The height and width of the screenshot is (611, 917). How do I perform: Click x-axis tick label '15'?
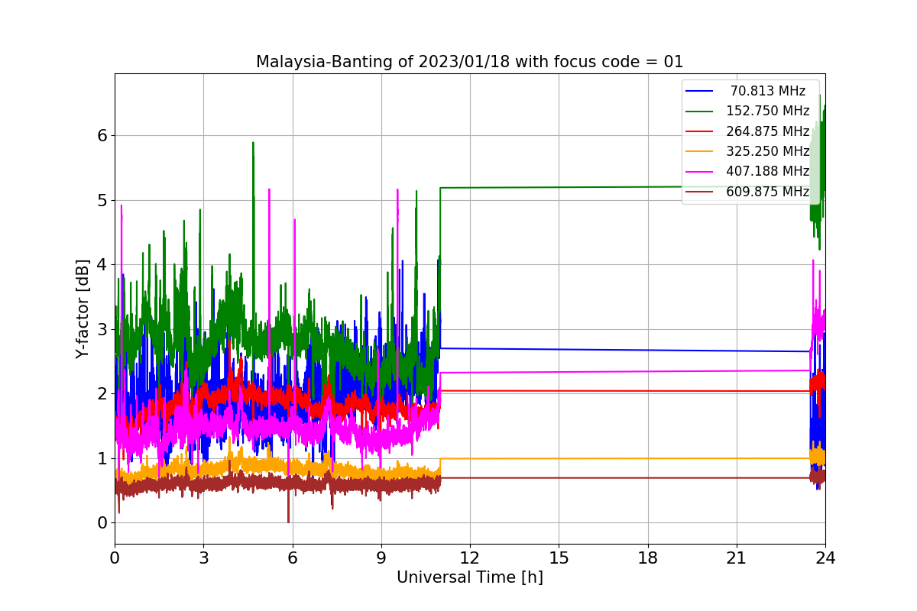tap(559, 558)
